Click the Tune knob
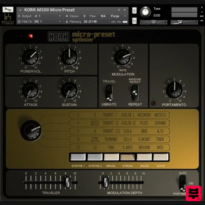This screenshot has width=205, height=205. tap(145, 12)
